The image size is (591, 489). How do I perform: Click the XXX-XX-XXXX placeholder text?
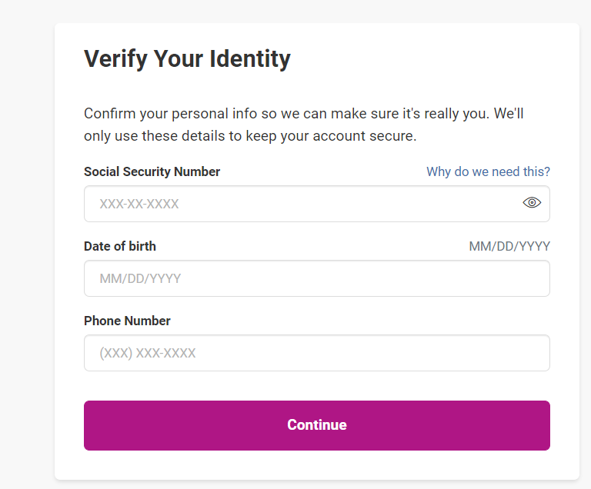(x=139, y=204)
